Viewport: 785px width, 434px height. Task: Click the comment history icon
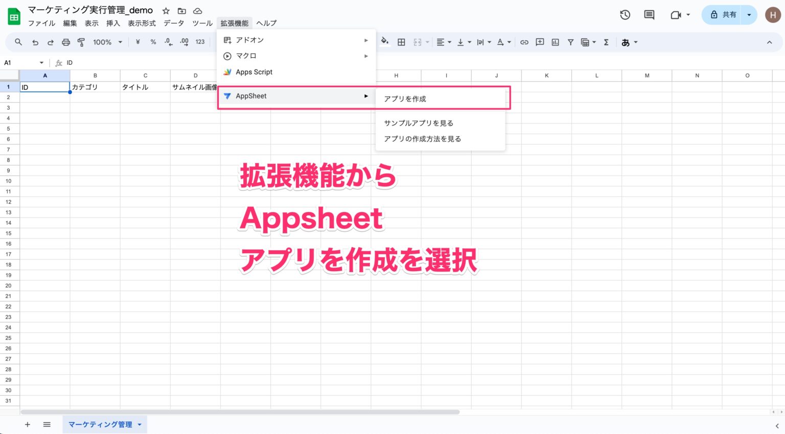click(x=649, y=15)
